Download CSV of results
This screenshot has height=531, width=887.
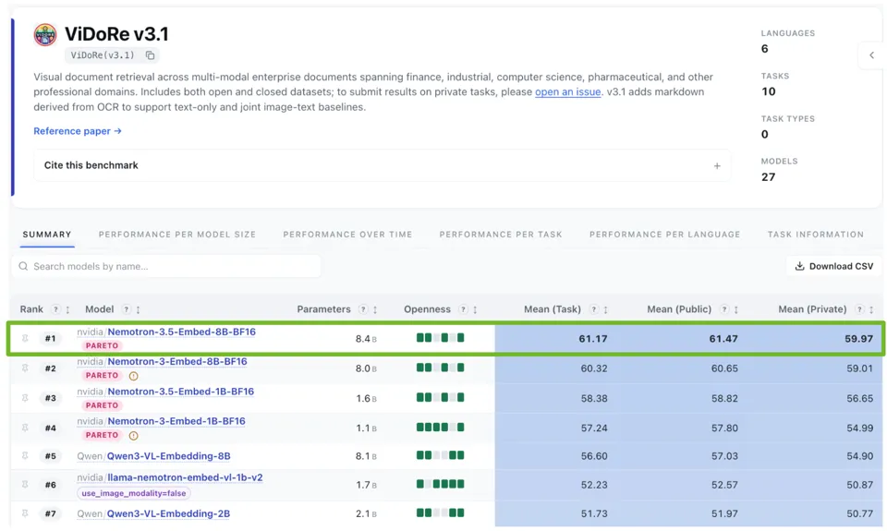(833, 266)
